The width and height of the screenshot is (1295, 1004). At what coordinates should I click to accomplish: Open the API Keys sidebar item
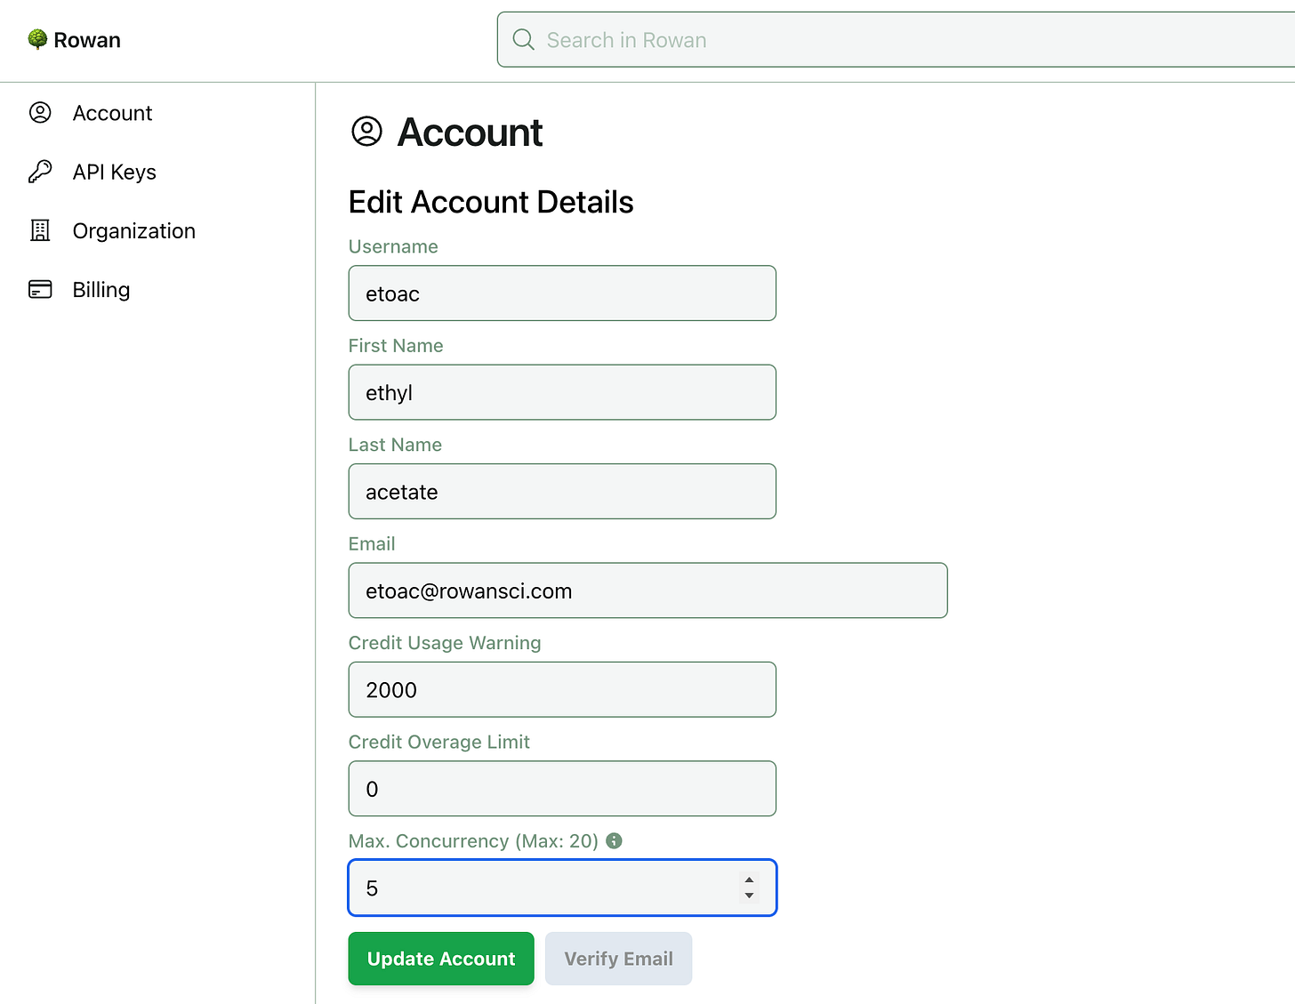[x=115, y=172]
